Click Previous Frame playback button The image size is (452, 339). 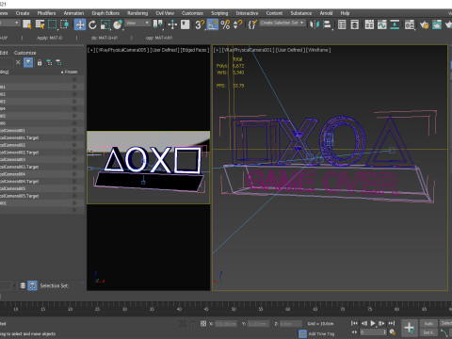pyautogui.click(x=363, y=323)
